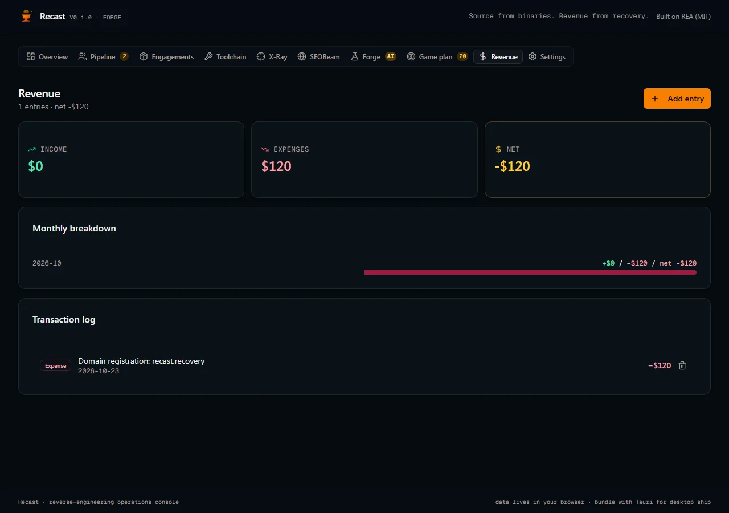Screen dimensions: 729x513
Task: Click the '1 entries · net -$120' subtitle
Action: pos(54,107)
